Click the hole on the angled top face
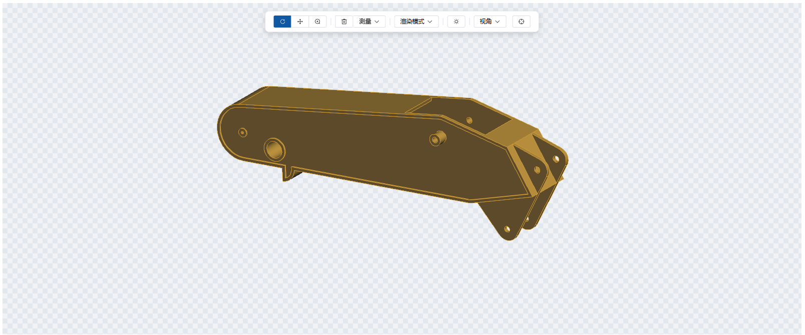The height and width of the screenshot is (335, 805). [x=469, y=120]
